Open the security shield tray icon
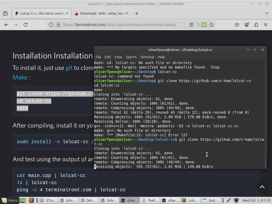Image resolution: width=272 pixels, height=204 pixels. (x=236, y=200)
